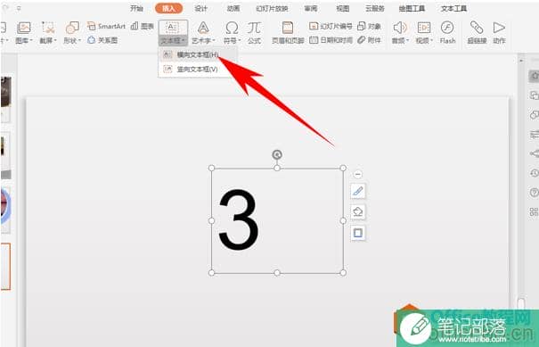Expand the 截屏 dropdown arrow

(x=55, y=41)
